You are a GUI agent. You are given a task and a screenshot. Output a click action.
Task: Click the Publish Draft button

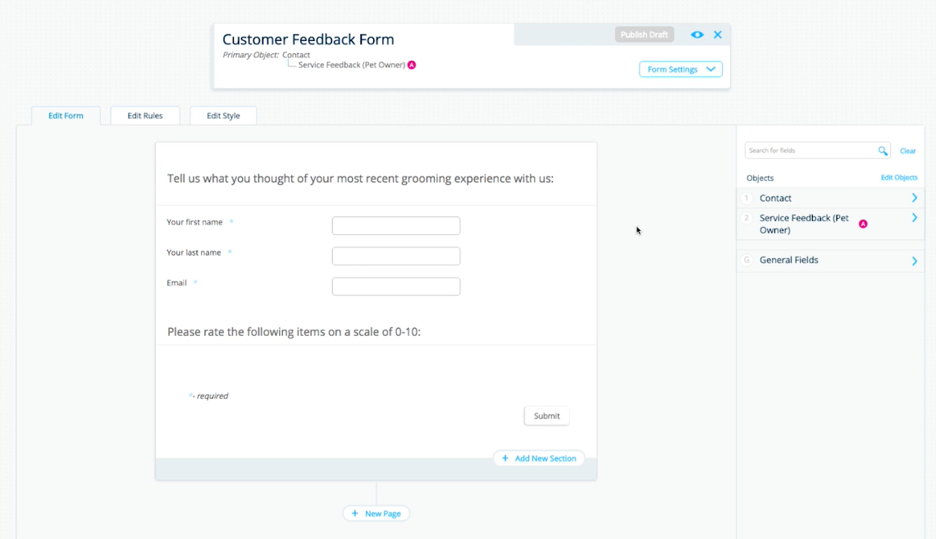point(644,34)
